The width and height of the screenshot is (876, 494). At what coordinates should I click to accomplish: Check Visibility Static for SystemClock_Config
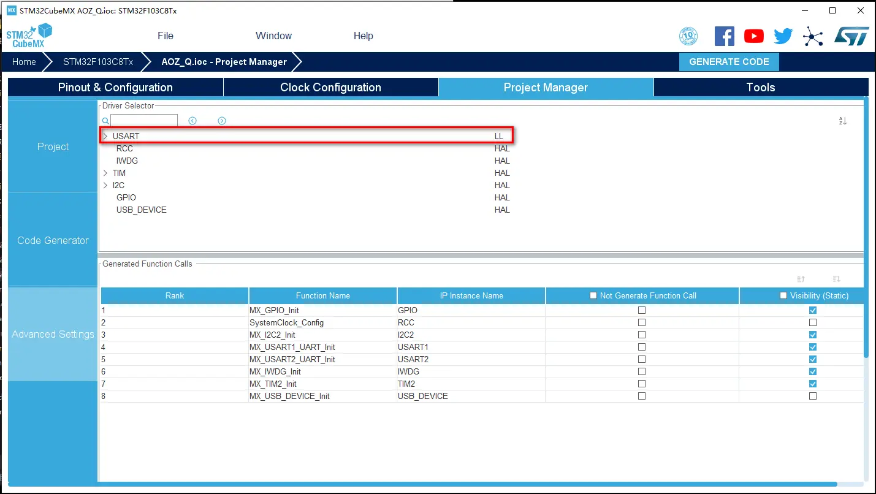pos(813,322)
